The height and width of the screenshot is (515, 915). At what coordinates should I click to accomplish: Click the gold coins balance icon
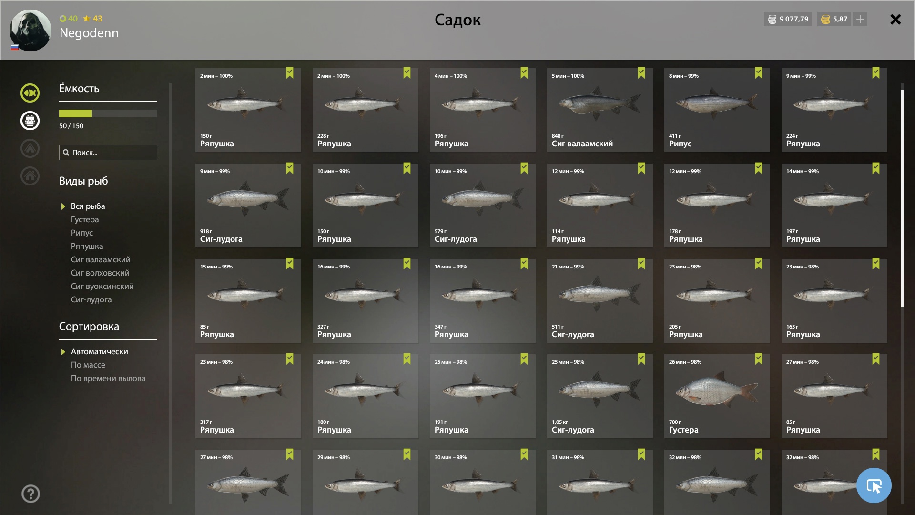pyautogui.click(x=825, y=19)
